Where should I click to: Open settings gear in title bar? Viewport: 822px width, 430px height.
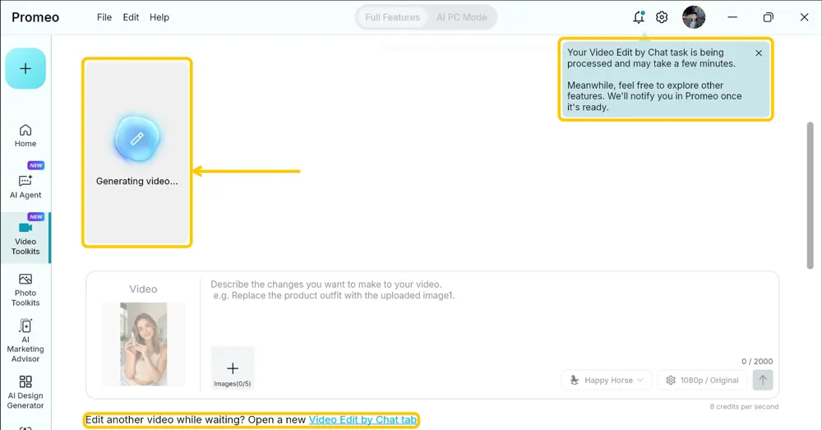[662, 17]
